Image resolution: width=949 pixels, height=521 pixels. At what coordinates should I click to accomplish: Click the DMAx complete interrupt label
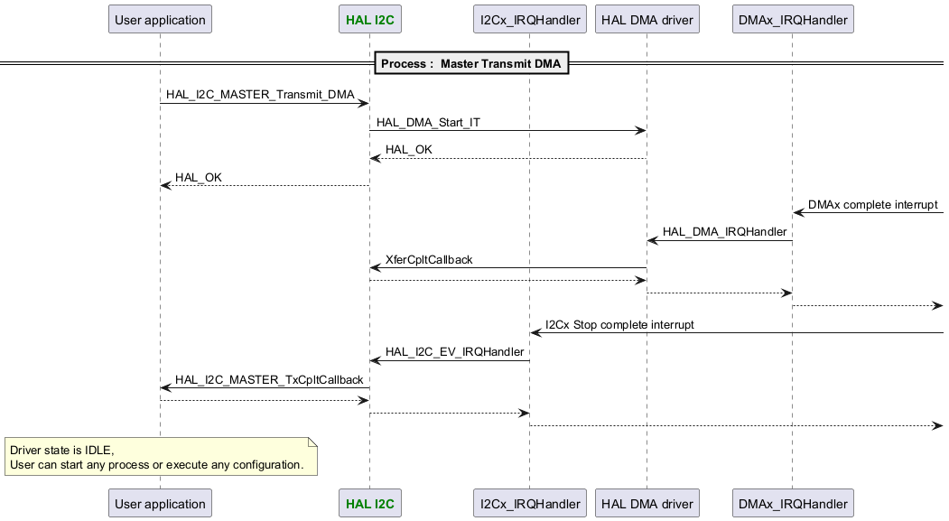coord(873,205)
